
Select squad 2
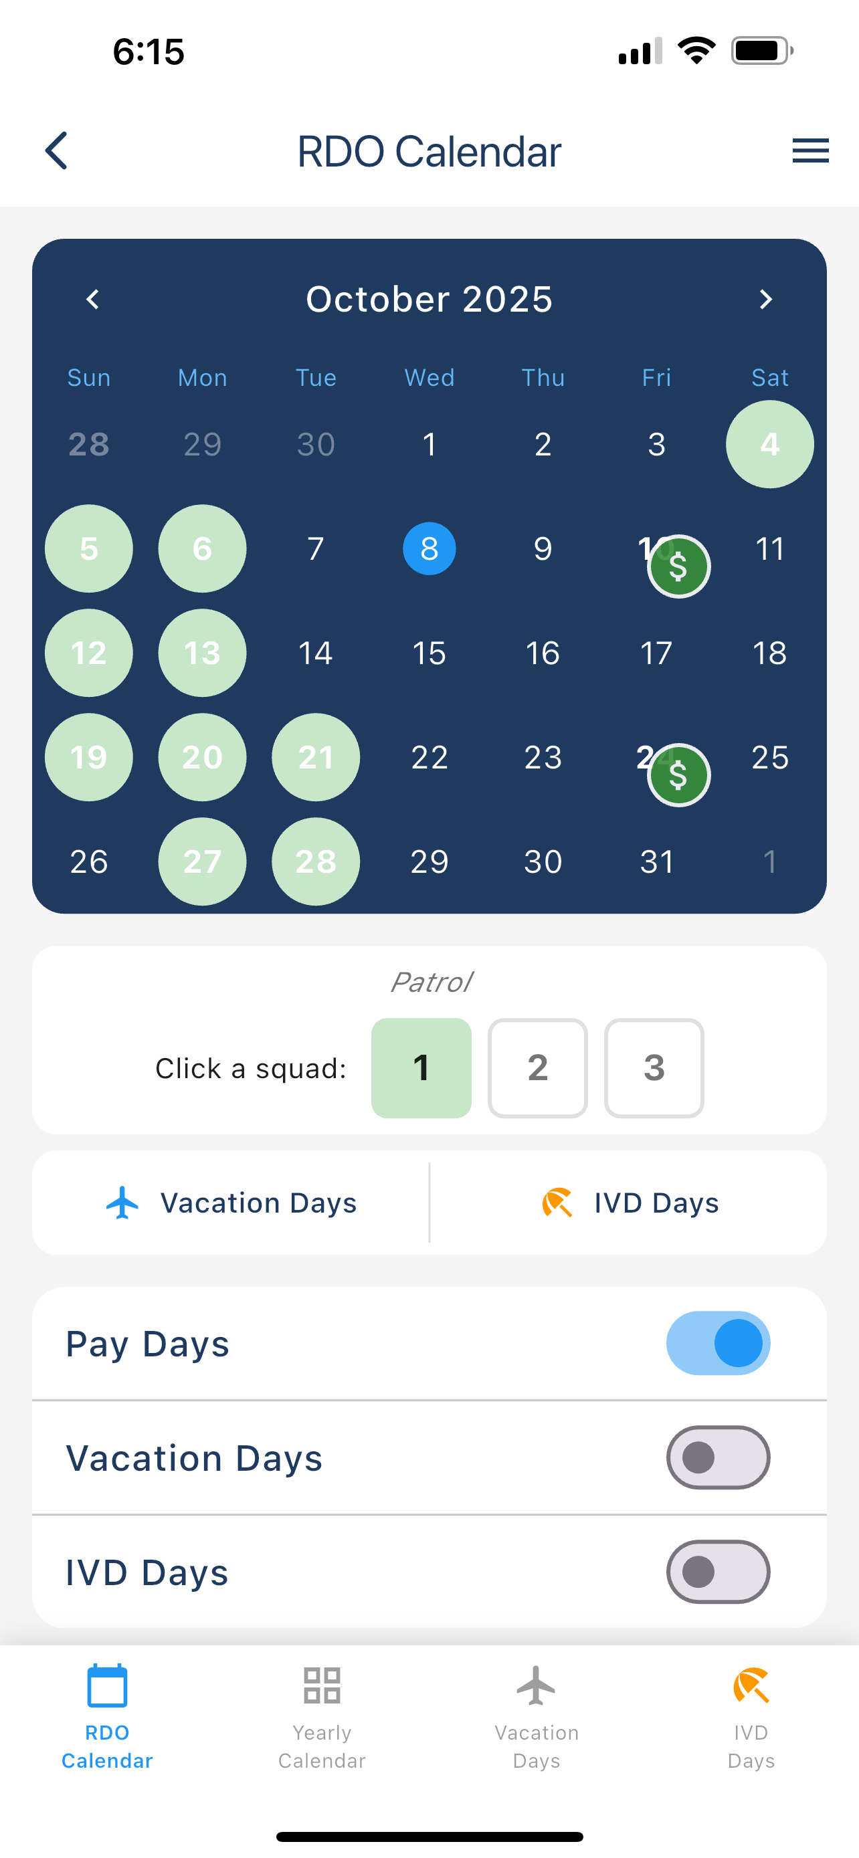537,1067
